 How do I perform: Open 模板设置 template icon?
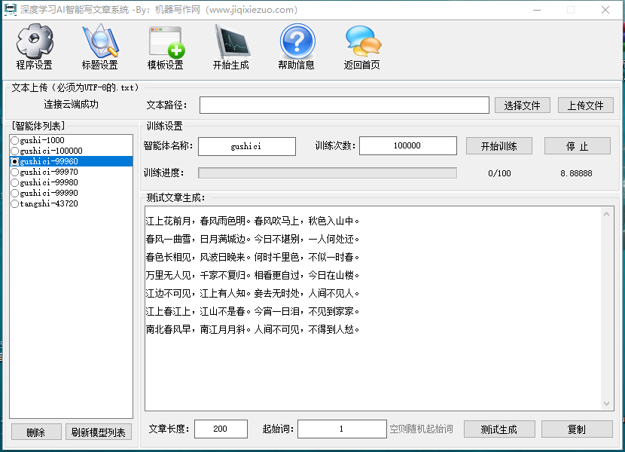165,41
